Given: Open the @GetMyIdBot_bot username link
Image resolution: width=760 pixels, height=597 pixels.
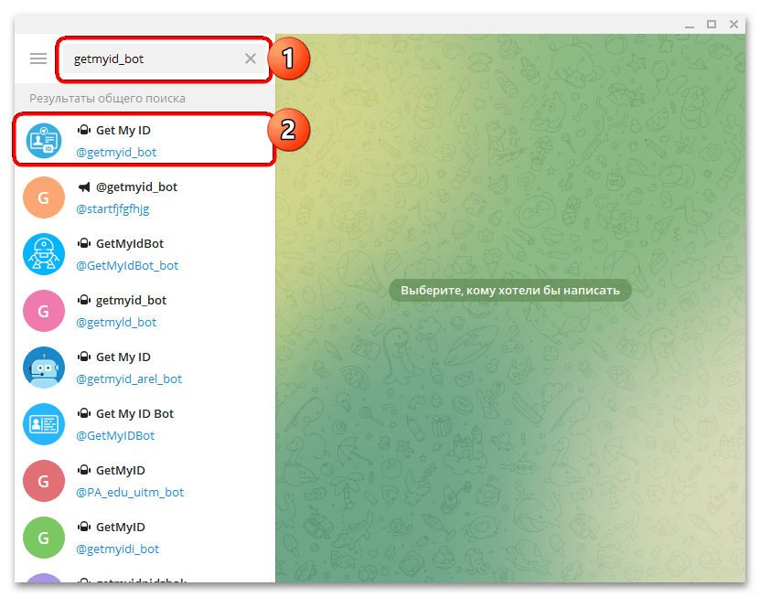Looking at the screenshot, I should point(127,265).
